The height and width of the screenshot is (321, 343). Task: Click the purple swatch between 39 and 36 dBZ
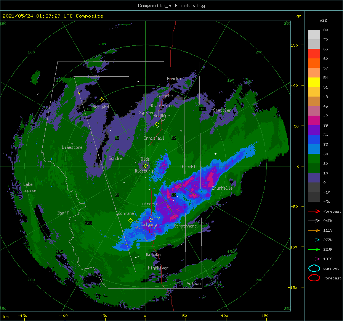click(314, 130)
